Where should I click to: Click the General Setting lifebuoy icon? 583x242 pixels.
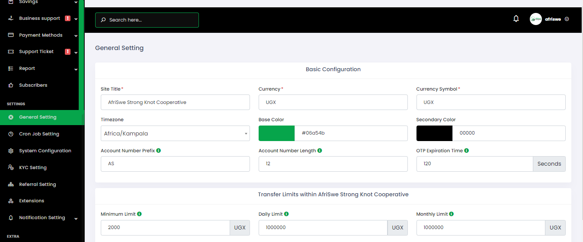[x=11, y=117]
